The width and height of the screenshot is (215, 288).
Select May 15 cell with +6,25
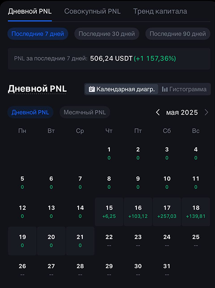[x=109, y=212]
